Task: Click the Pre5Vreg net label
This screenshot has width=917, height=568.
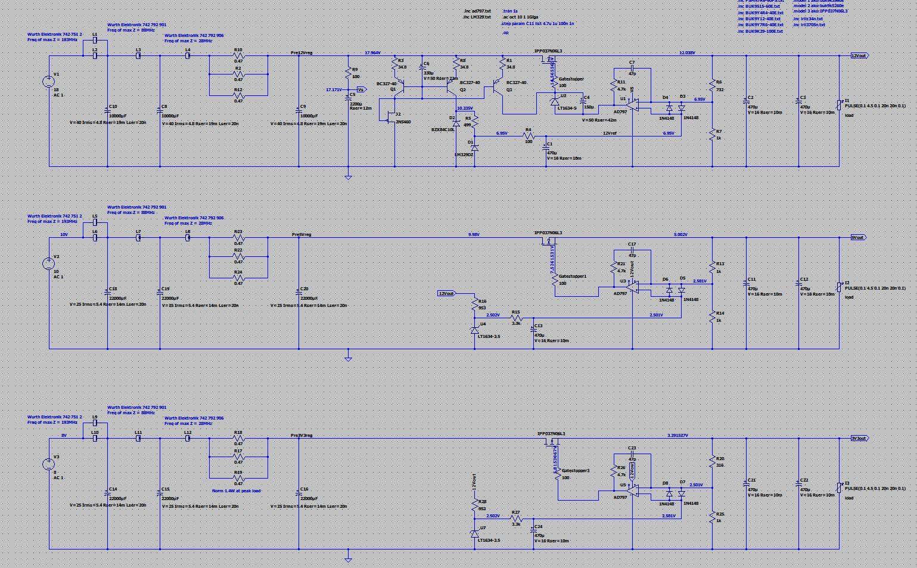Action: 301,235
